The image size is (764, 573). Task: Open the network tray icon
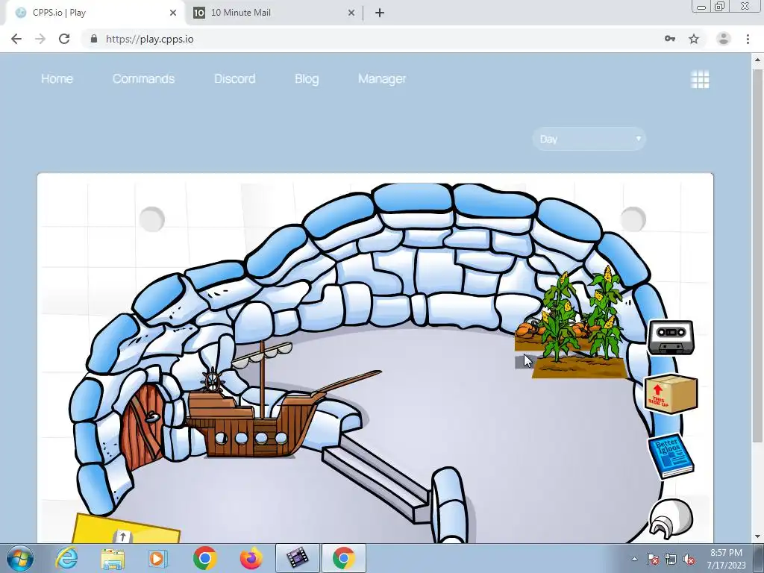[x=671, y=559]
